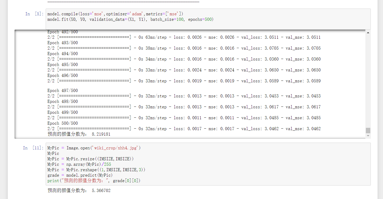Screen dimensions: 383x199
Task: Click the 'val_loss: 3.0462' value
Action: tap(260, 129)
